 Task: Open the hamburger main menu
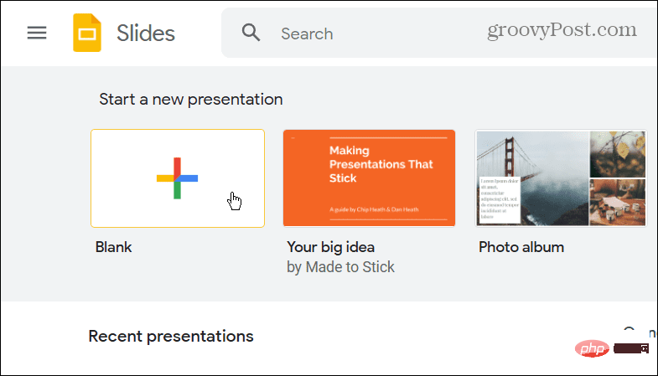tap(37, 33)
